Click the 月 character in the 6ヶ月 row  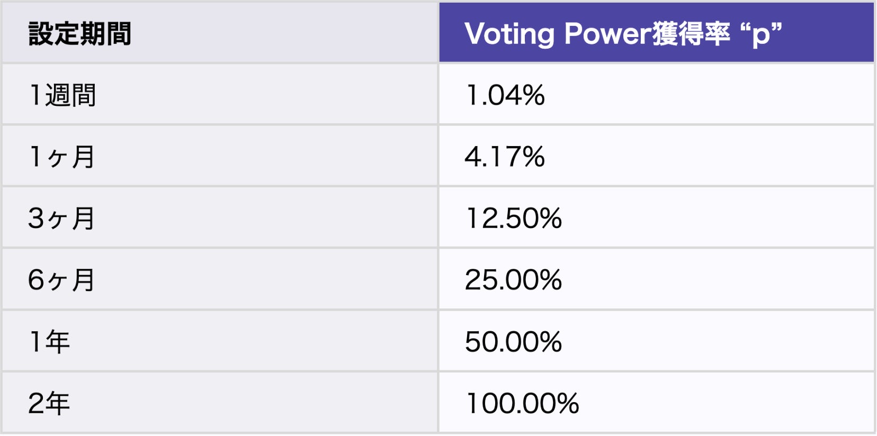tap(84, 280)
